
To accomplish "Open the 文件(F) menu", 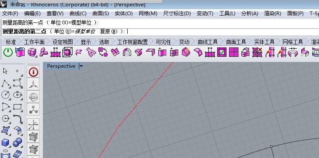I will click(10, 14).
